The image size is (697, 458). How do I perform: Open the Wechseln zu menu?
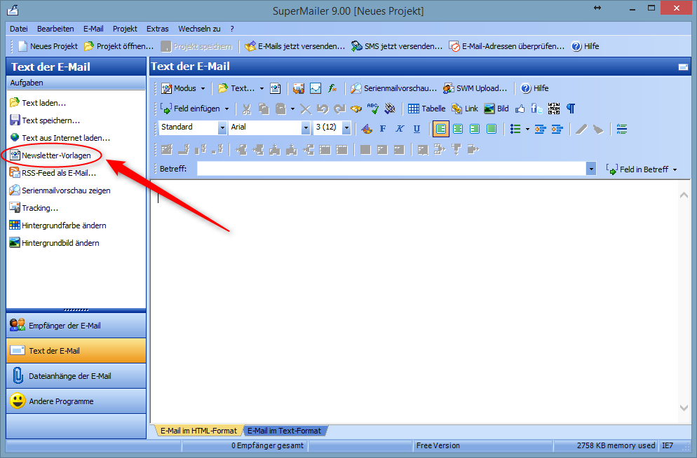click(x=199, y=29)
